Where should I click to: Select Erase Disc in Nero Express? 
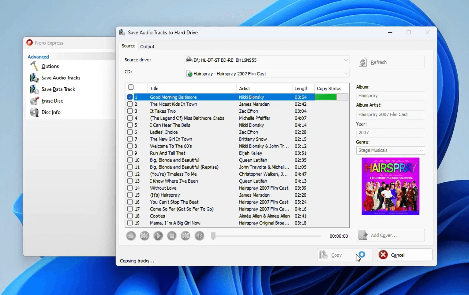52,101
